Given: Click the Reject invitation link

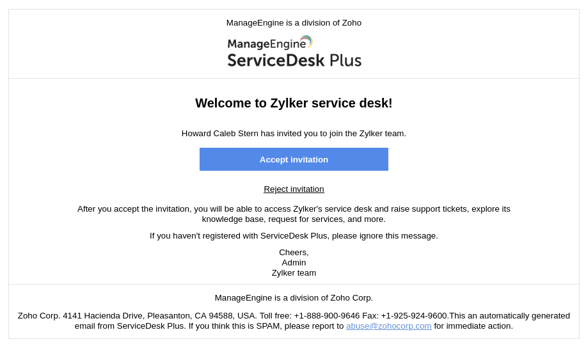Looking at the screenshot, I should 294,189.
